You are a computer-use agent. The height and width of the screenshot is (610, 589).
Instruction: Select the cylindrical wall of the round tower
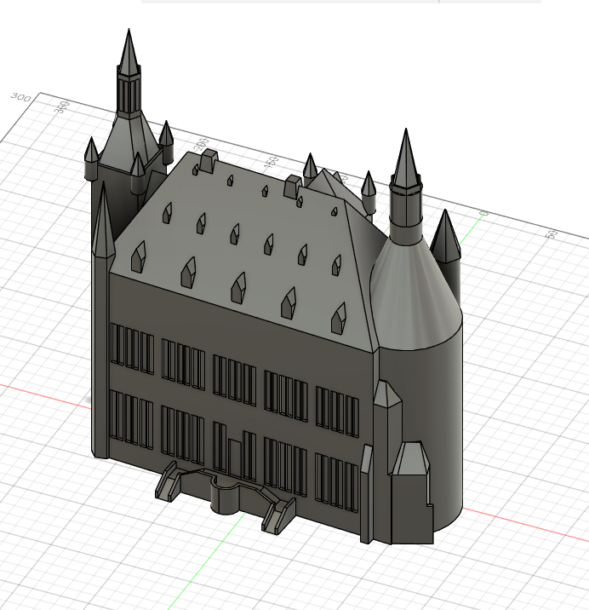tap(432, 420)
